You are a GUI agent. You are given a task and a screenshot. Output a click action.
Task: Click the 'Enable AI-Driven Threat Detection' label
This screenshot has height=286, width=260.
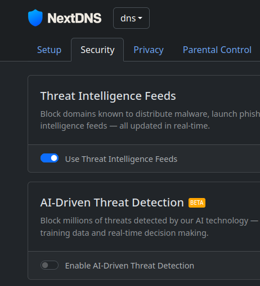(x=129, y=266)
